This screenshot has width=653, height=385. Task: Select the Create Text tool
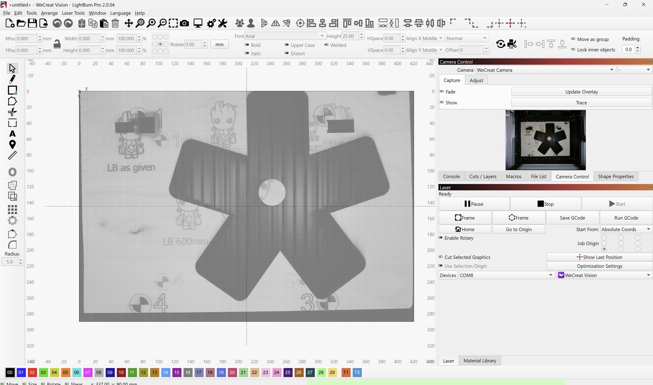12,134
